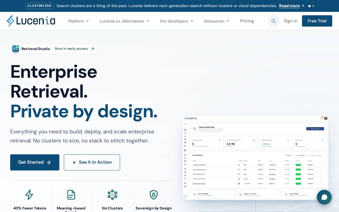The width and height of the screenshot is (339, 212).
Task: Click the cluster nodes icon above No Clusters
Action: (x=112, y=195)
